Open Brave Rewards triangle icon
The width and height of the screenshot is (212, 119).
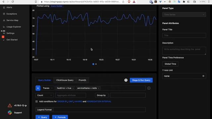pyautogui.click(x=134, y=2)
